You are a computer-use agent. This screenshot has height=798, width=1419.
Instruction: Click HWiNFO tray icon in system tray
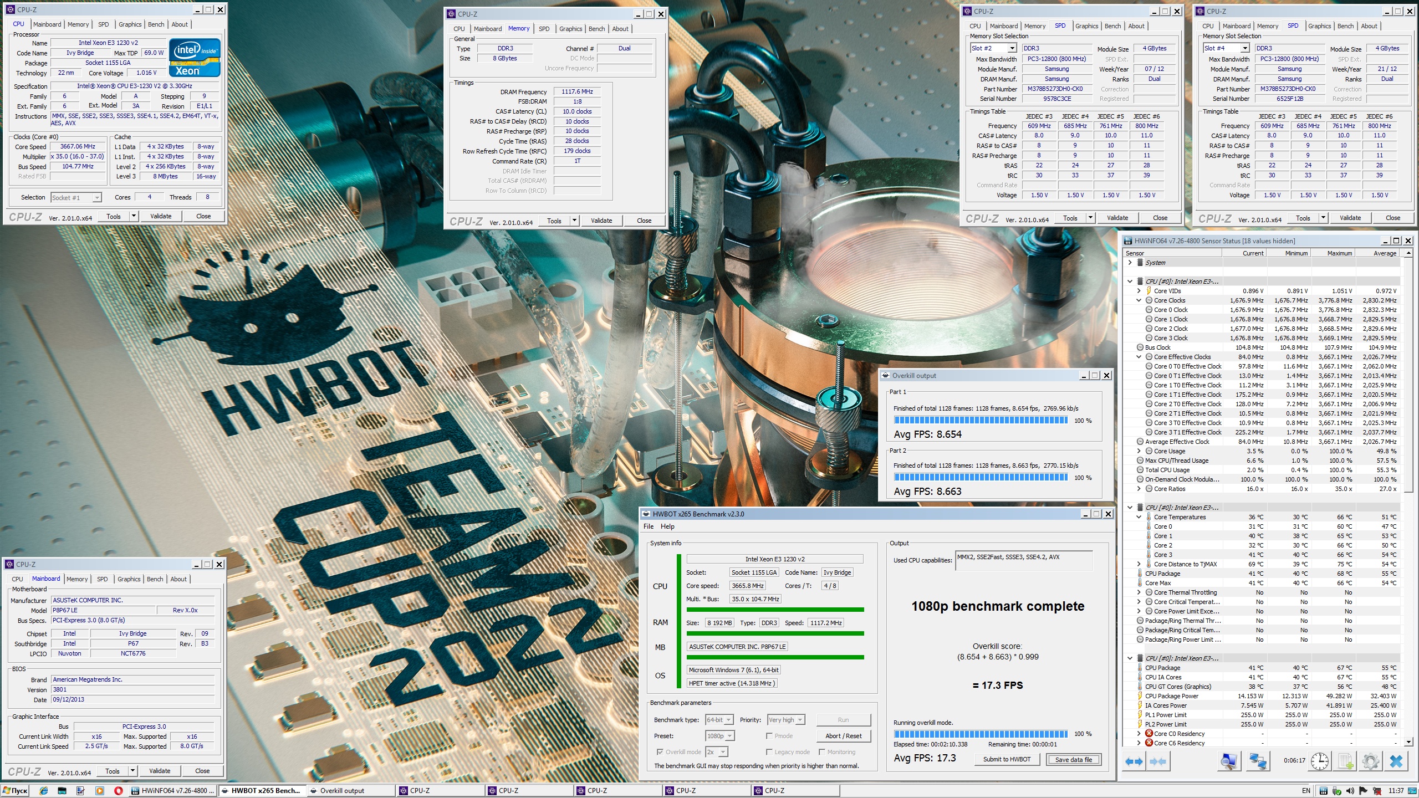[1324, 791]
